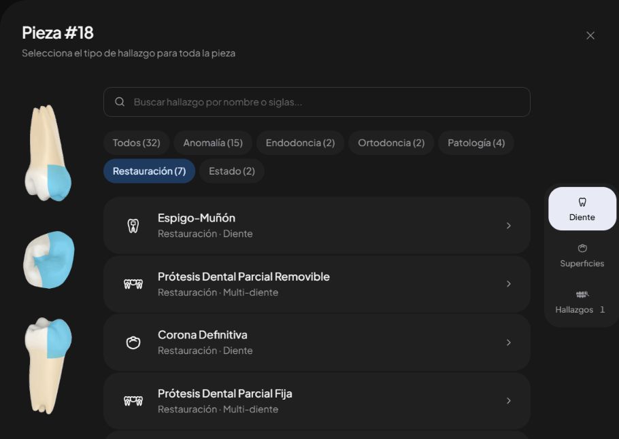619x439 pixels.
Task: Filter by Estado (2)
Action: (232, 171)
